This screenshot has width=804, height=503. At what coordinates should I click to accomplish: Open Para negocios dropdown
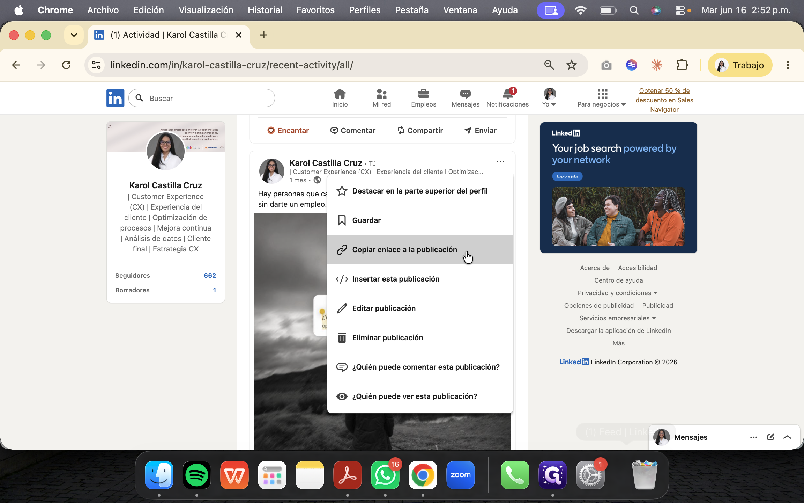coord(602,98)
